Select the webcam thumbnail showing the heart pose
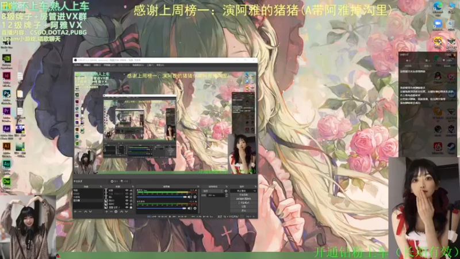This screenshot has height=259, width=460. [28, 227]
